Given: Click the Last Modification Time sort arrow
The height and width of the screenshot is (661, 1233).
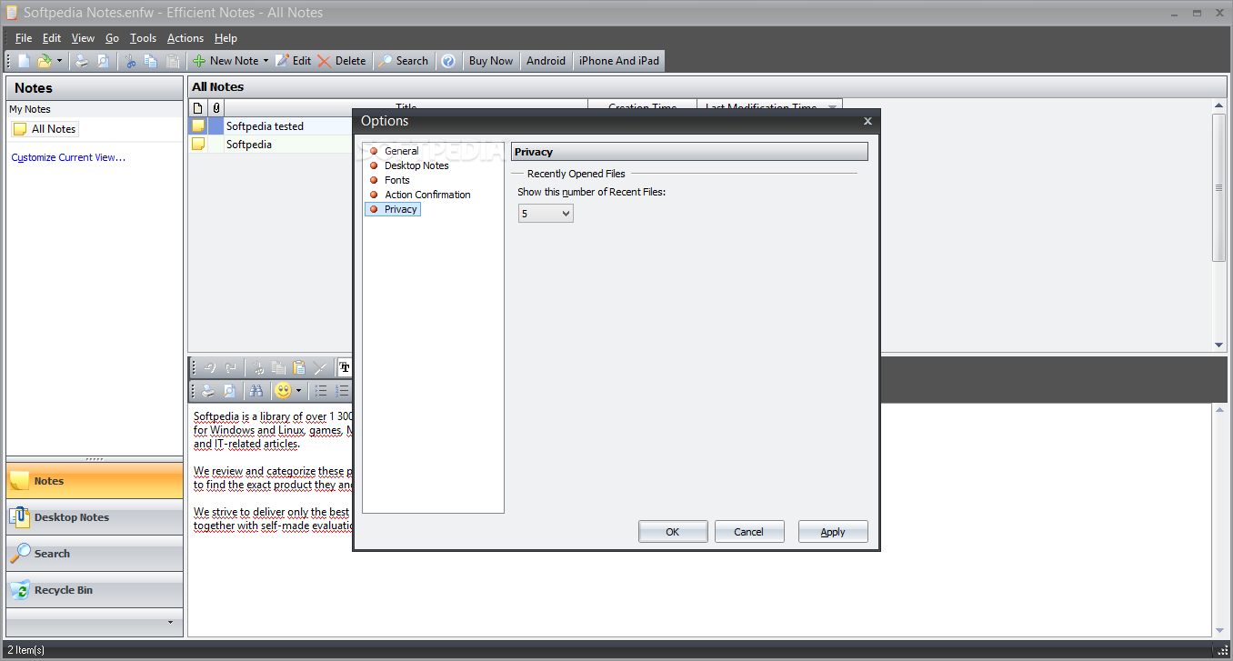Looking at the screenshot, I should [831, 107].
